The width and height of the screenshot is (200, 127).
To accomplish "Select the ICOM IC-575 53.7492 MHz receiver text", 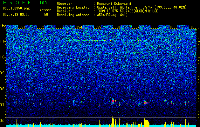I will (128, 11).
